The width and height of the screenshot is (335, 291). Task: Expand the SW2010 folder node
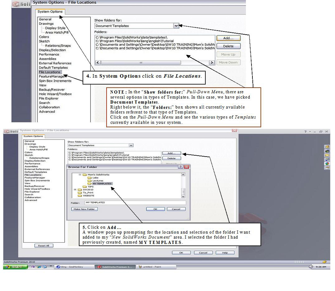point(74,189)
